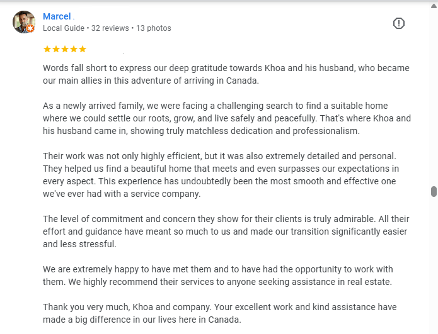Open the Marcel reviewer name link
Viewport: 438px width, 334px height.
coord(57,16)
